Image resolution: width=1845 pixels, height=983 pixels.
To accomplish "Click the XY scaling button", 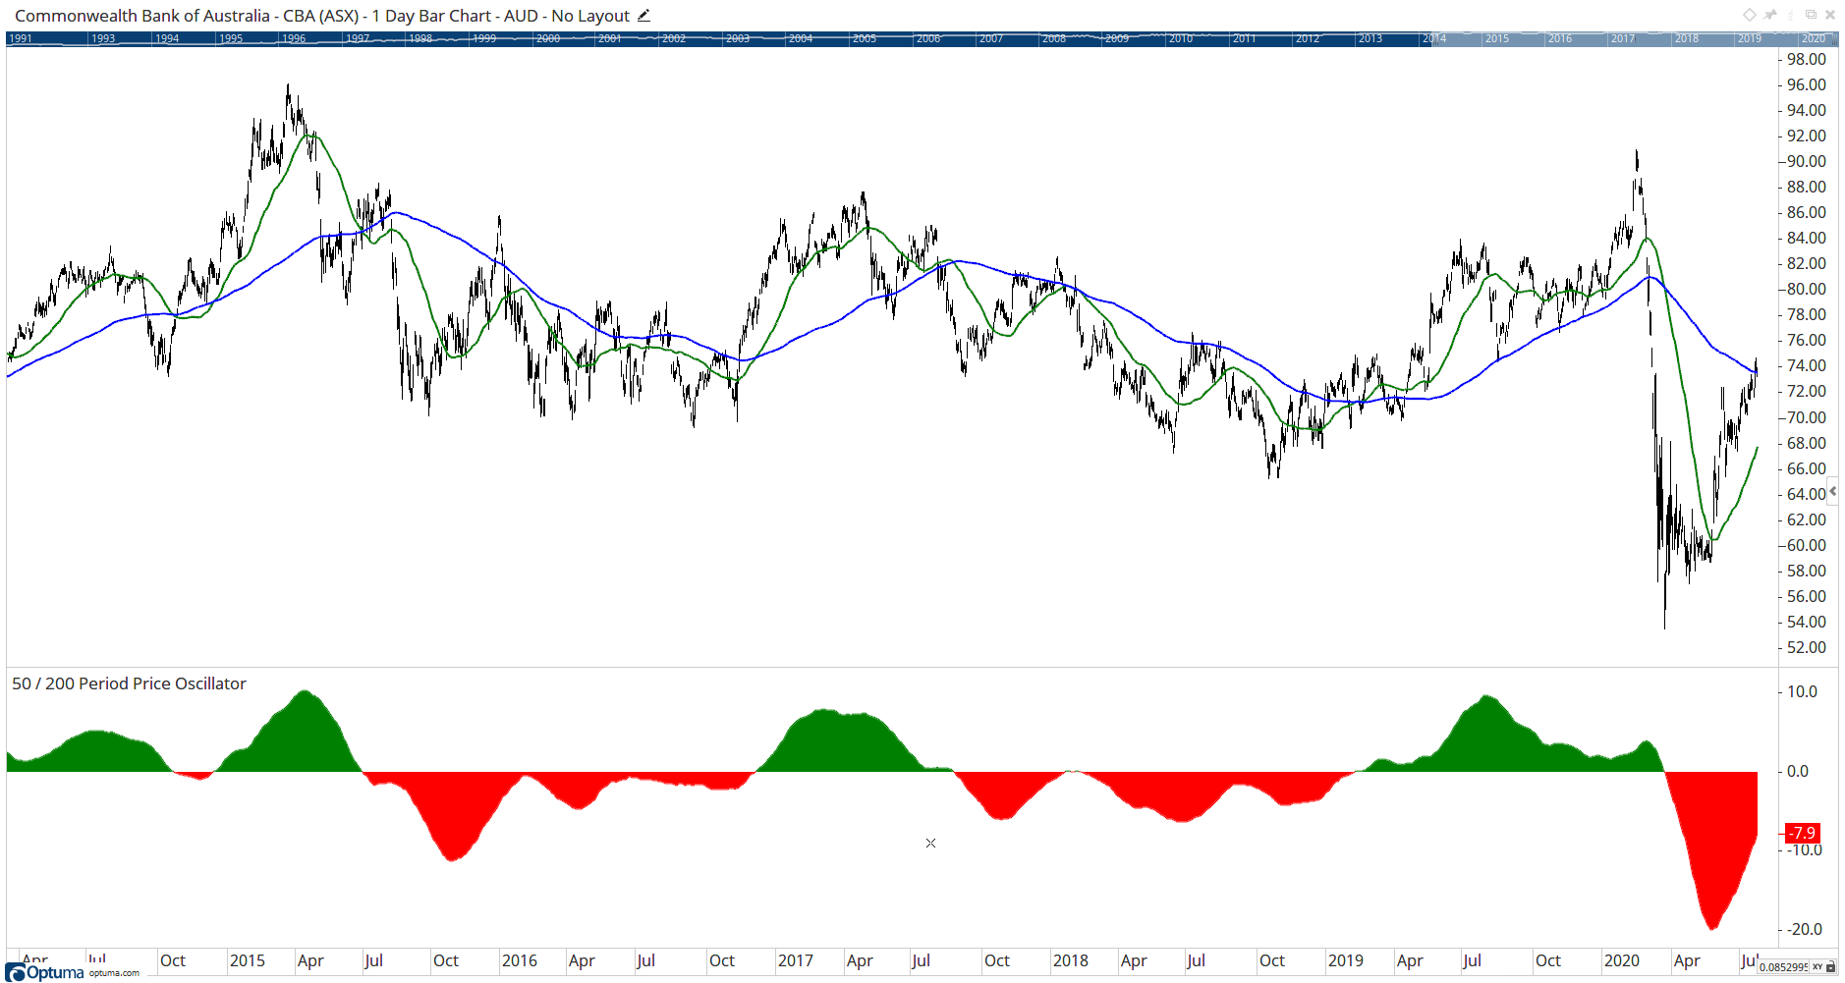I will [1817, 967].
